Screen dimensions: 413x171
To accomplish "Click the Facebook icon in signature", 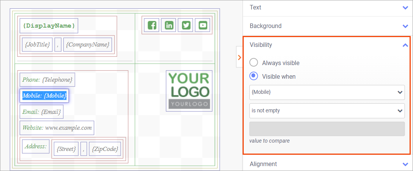I will pyautogui.click(x=152, y=25).
